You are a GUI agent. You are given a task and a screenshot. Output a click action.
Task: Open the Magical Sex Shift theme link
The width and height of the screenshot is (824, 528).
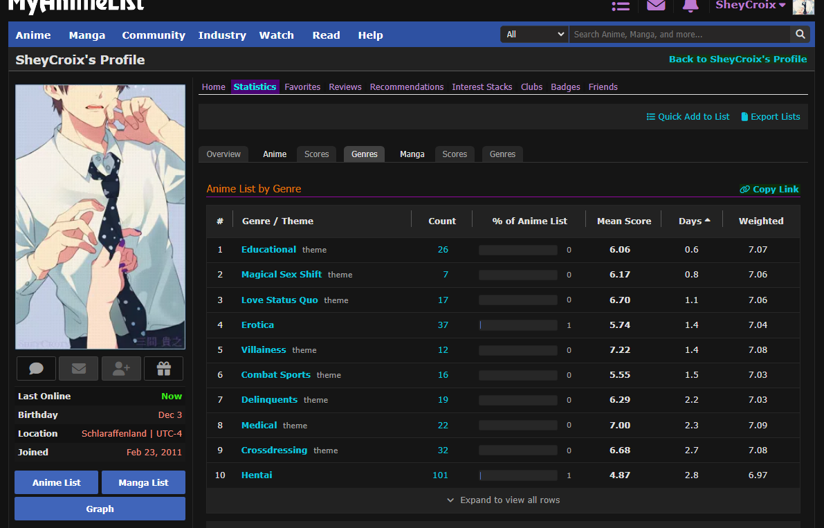(x=281, y=274)
